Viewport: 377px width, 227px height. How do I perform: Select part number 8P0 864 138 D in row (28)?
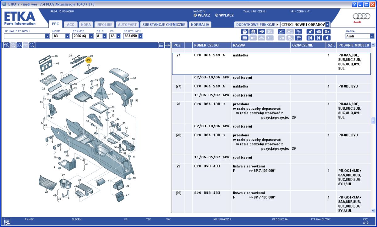click(210, 135)
